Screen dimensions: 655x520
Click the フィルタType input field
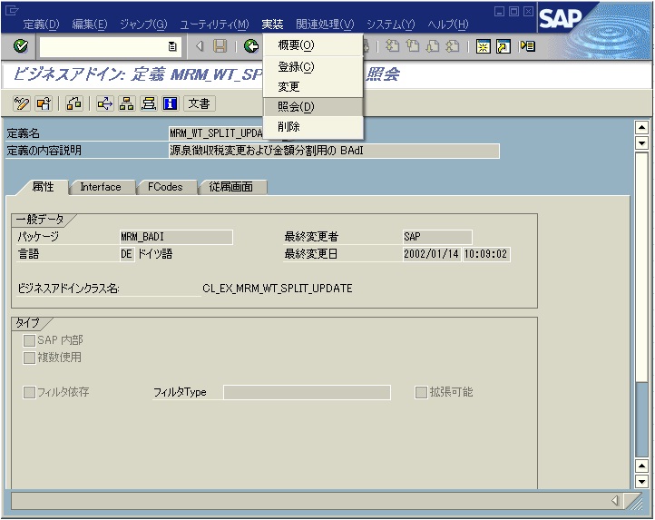(307, 393)
